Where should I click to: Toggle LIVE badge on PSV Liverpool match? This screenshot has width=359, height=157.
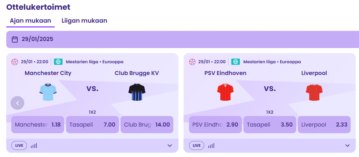point(197,146)
